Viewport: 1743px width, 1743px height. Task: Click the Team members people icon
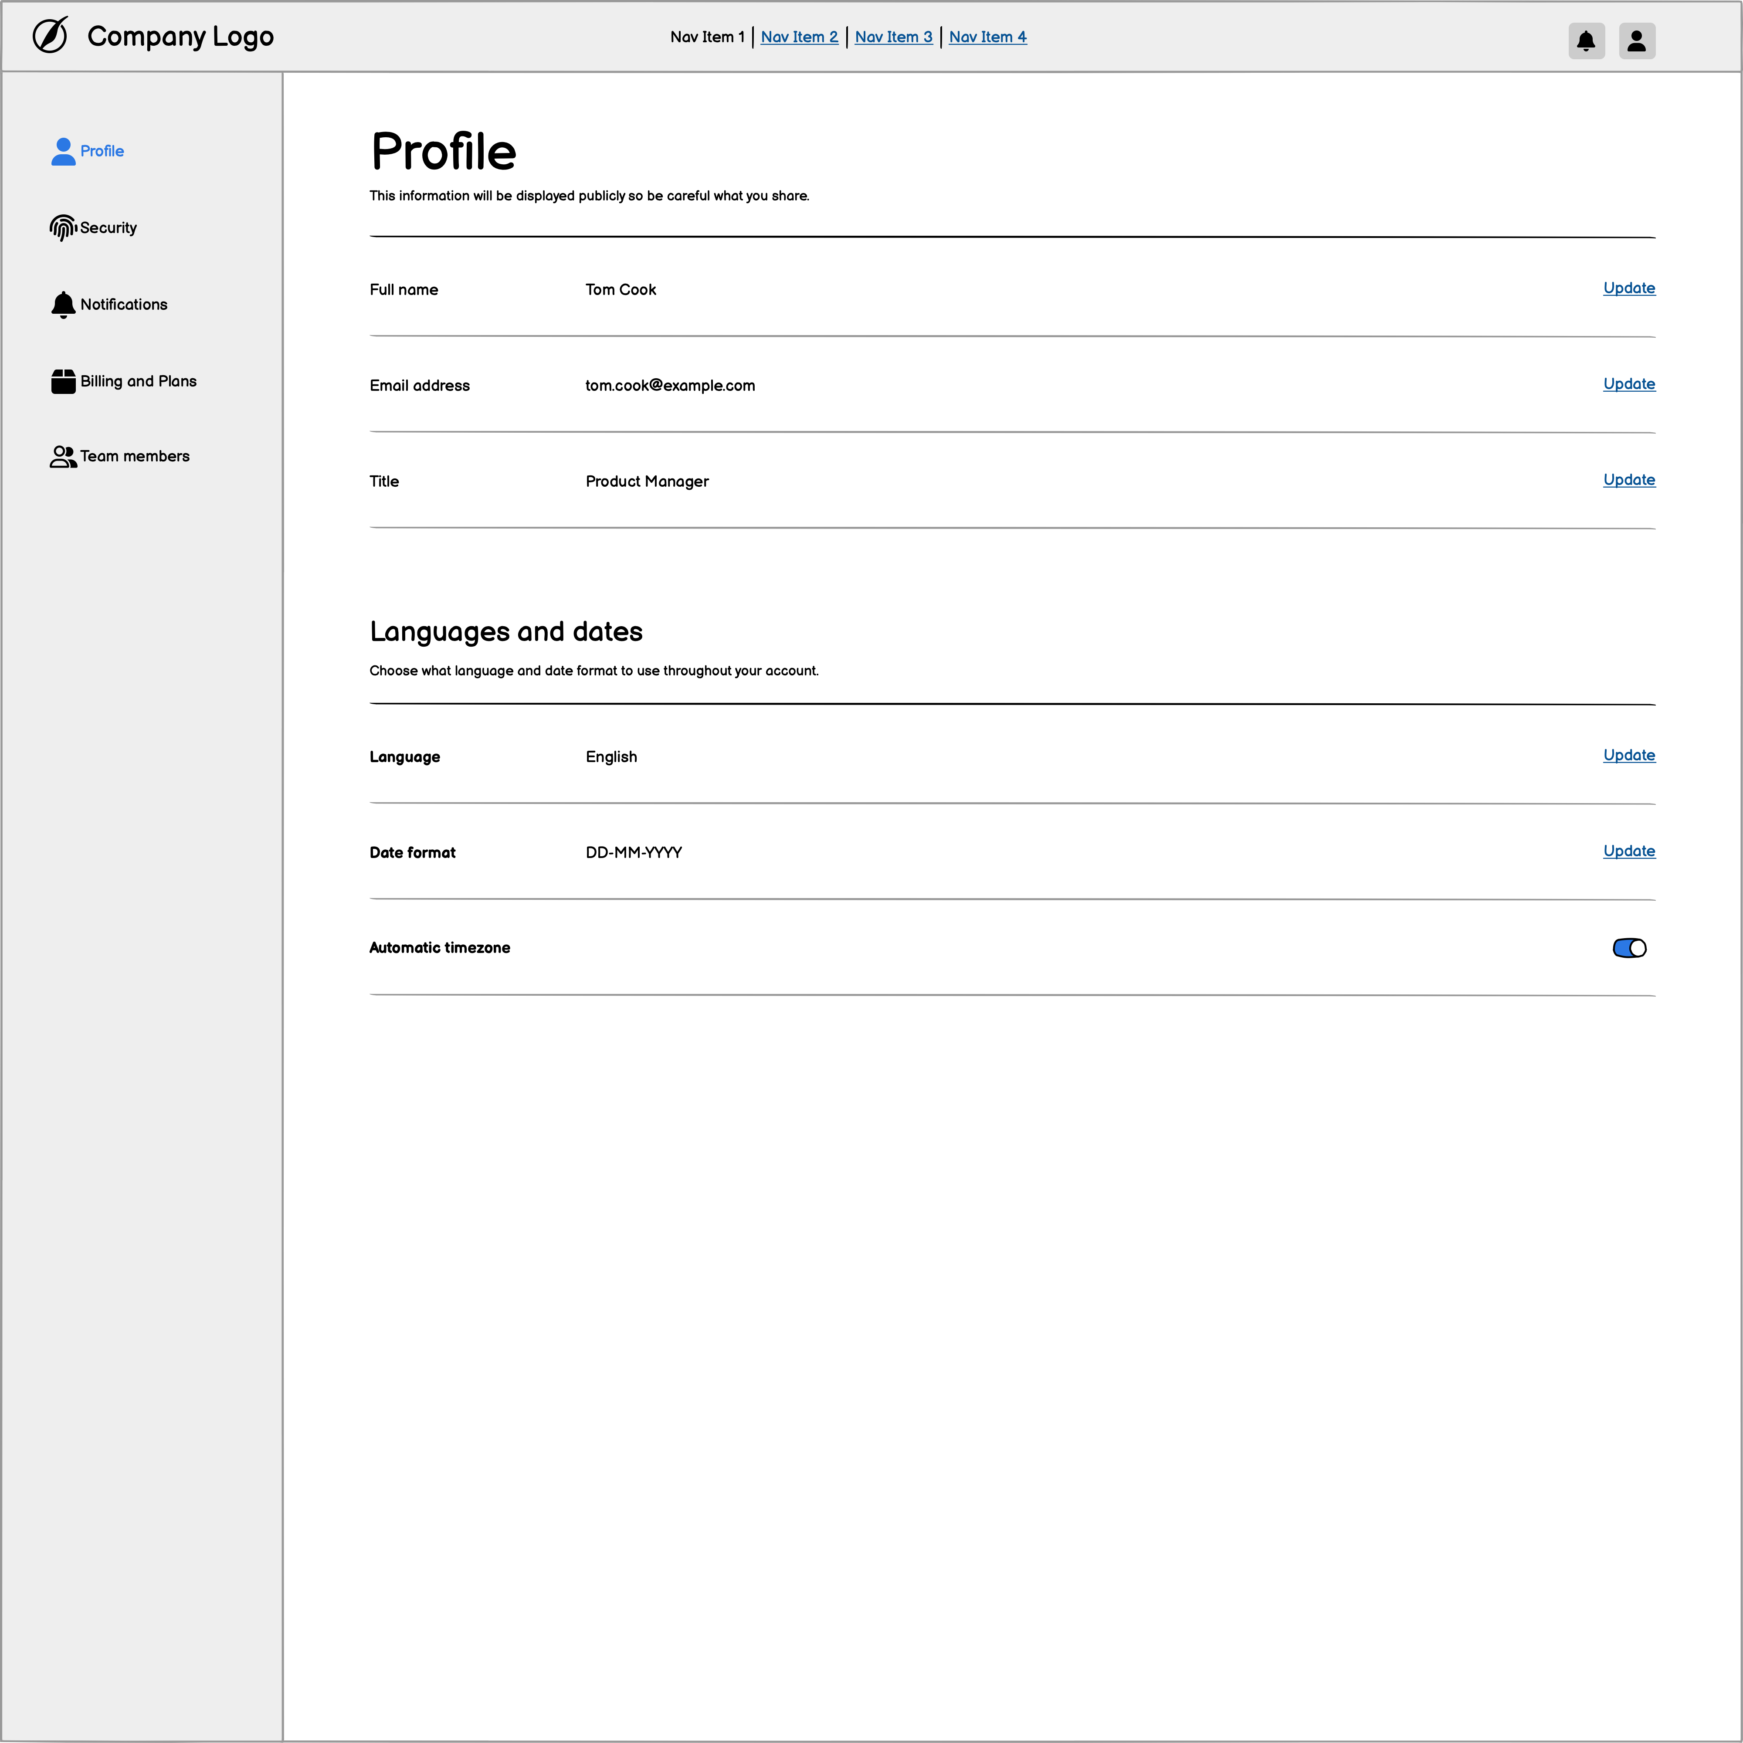(x=63, y=457)
